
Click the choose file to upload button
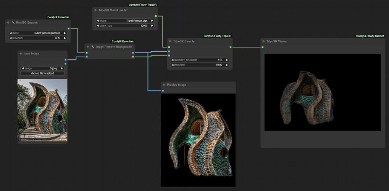[42, 73]
